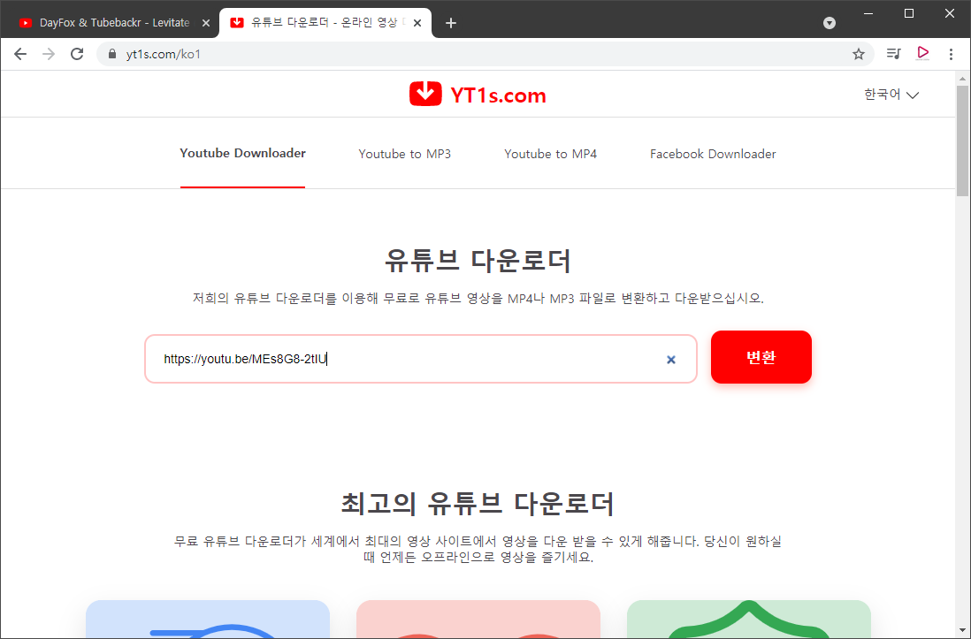Click the scrollbar up arrow
Image resolution: width=971 pixels, height=639 pixels.
coord(962,79)
